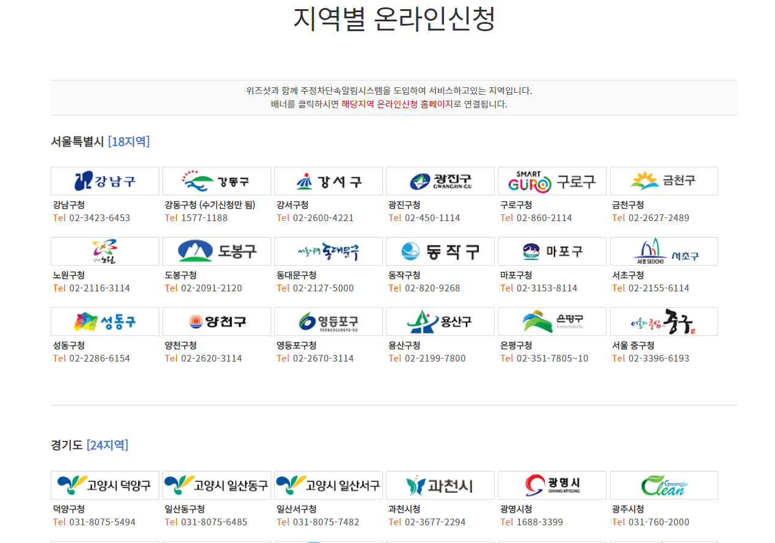Open the 과천시 butterfly logo banner
Screen dimensions: 775x543
(440, 485)
